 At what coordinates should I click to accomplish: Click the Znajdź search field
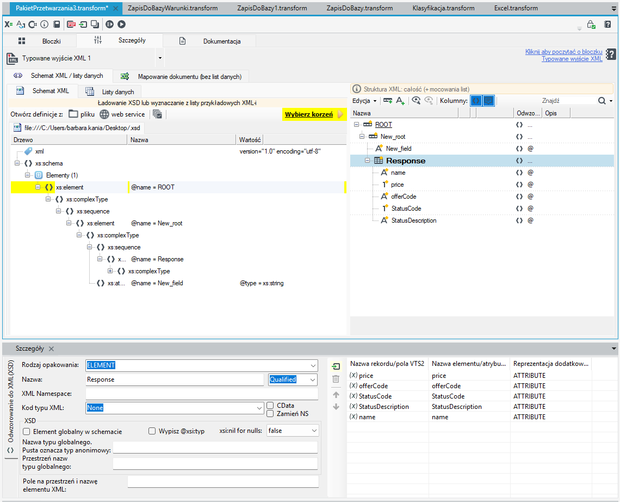pyautogui.click(x=568, y=101)
